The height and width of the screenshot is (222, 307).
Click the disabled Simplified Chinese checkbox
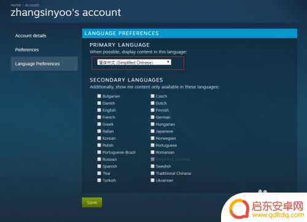click(x=152, y=159)
